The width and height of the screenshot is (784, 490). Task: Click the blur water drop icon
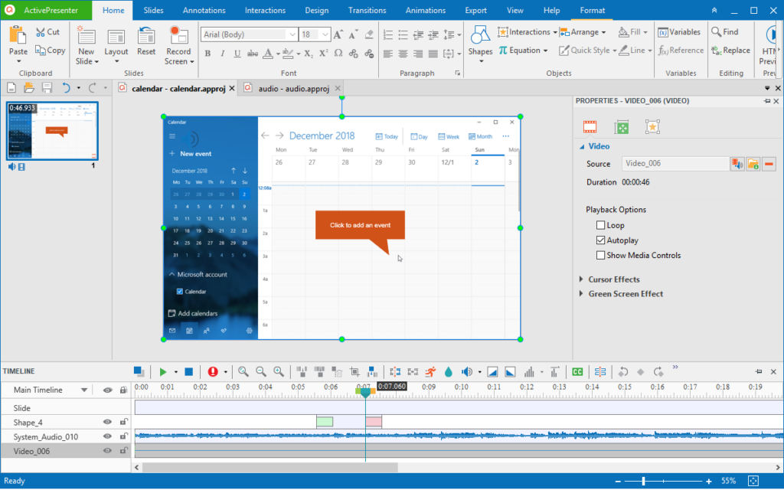click(449, 371)
